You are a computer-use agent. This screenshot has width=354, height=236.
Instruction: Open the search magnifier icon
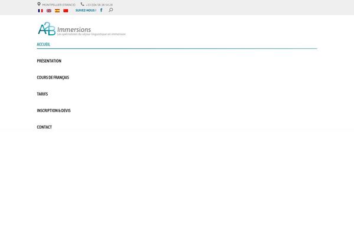[x=111, y=10]
